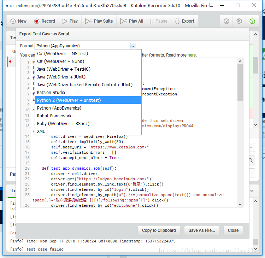265x258 pixels.
Task: Click the red-dot test case row marker
Action: point(10,61)
